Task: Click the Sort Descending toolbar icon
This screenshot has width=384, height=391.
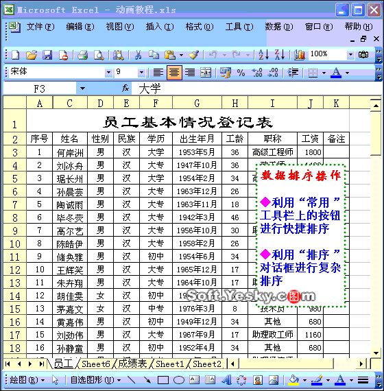Action: click(280, 55)
